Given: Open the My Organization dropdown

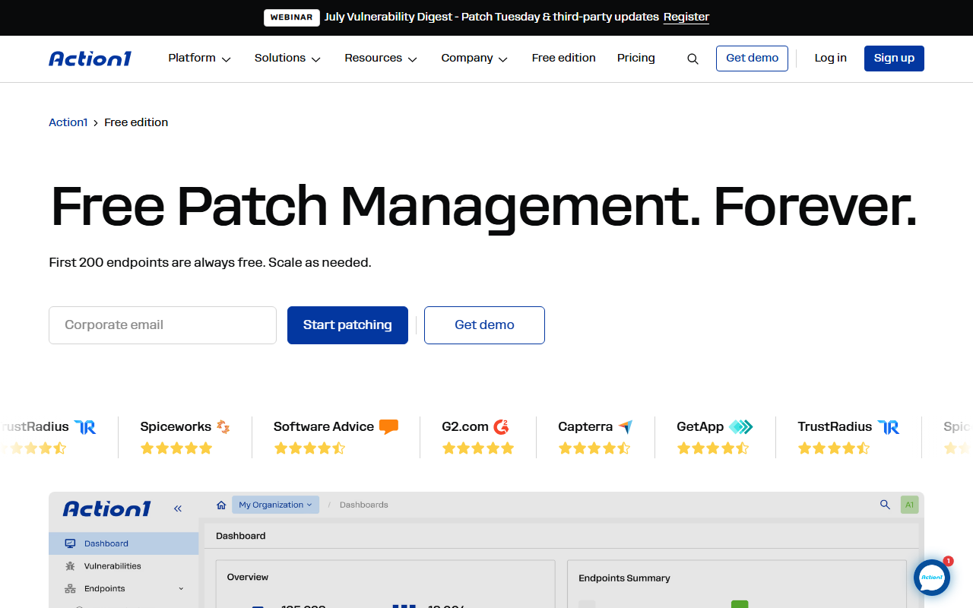Looking at the screenshot, I should click(275, 505).
